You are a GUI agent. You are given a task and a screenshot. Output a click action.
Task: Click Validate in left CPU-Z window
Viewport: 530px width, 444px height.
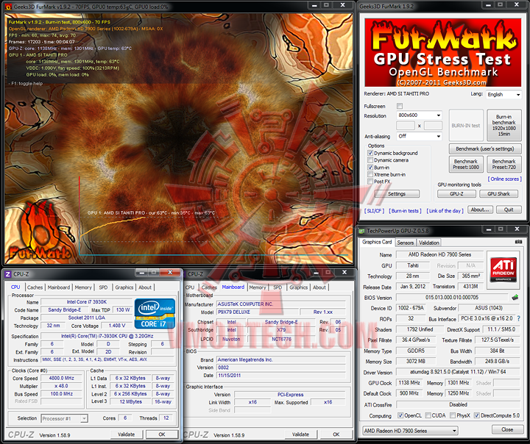(126, 434)
